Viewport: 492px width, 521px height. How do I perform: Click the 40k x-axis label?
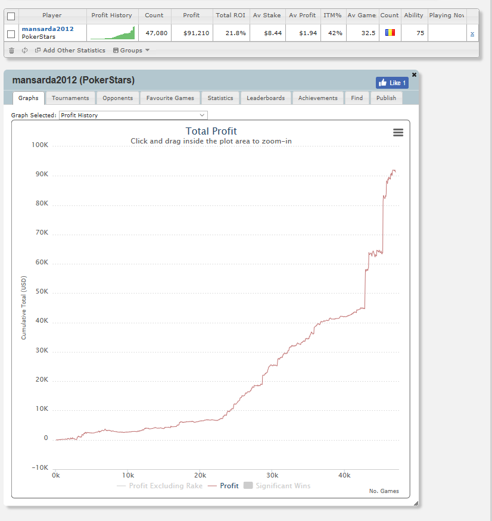point(344,476)
